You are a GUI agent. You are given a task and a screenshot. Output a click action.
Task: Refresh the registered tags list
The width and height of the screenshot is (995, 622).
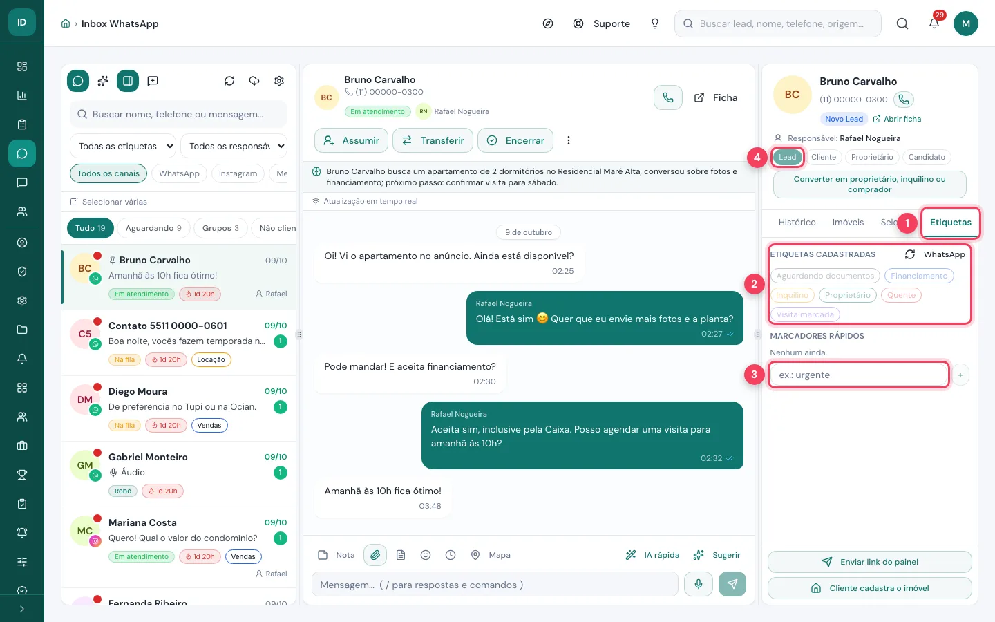[910, 254]
